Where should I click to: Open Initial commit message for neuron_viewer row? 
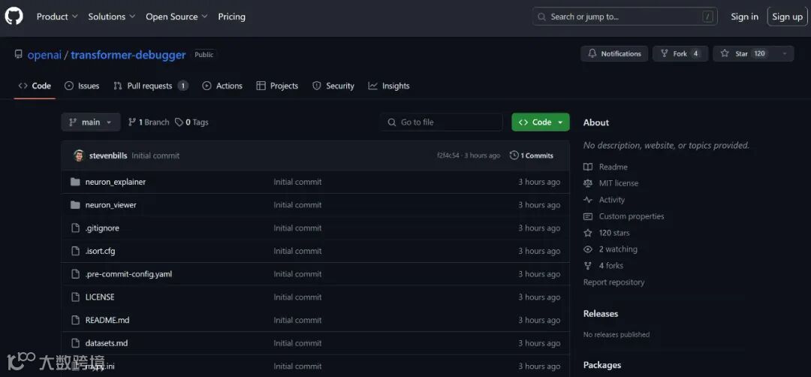point(297,205)
